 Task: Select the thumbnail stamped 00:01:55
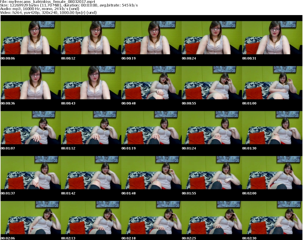click(x=212, y=173)
